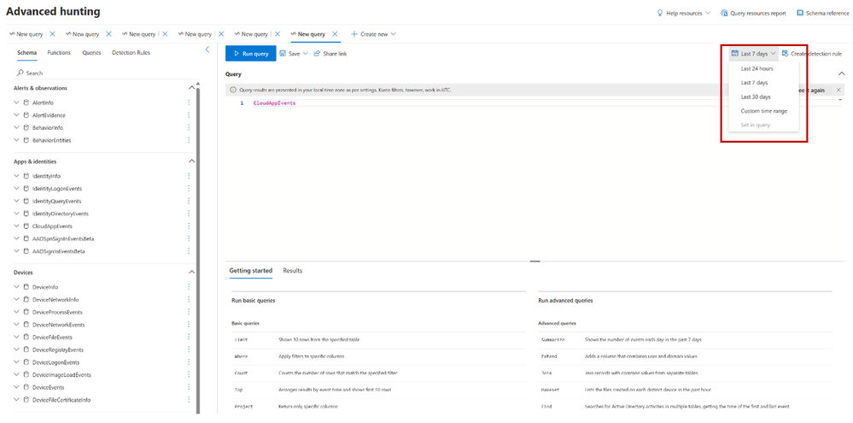Expand CloudAppEvents table chevron
The width and height of the screenshot is (853, 423).
[17, 226]
